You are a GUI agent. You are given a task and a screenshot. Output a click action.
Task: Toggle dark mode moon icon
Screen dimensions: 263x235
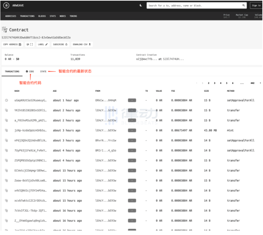[x=141, y=5]
